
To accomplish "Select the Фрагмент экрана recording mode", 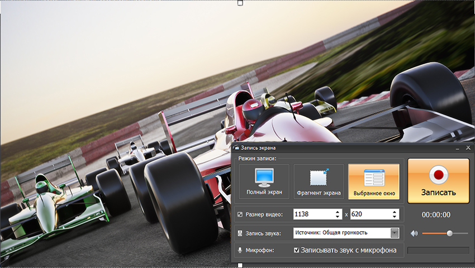I will [319, 181].
